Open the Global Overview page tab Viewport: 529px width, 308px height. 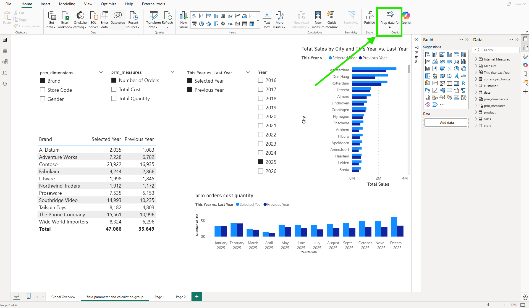tap(63, 297)
